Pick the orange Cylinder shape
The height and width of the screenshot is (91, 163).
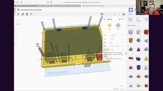pyautogui.click(x=131, y=40)
